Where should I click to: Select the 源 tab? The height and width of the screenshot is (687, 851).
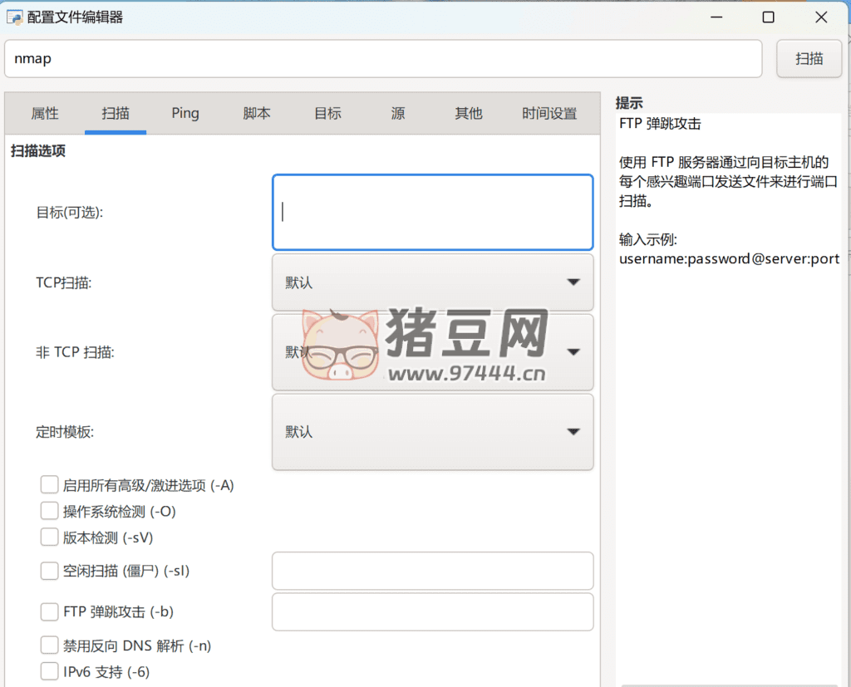point(398,114)
